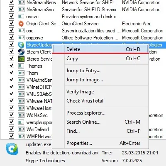
Task: Choose Verify Image in context menu
Action: click(100, 92)
